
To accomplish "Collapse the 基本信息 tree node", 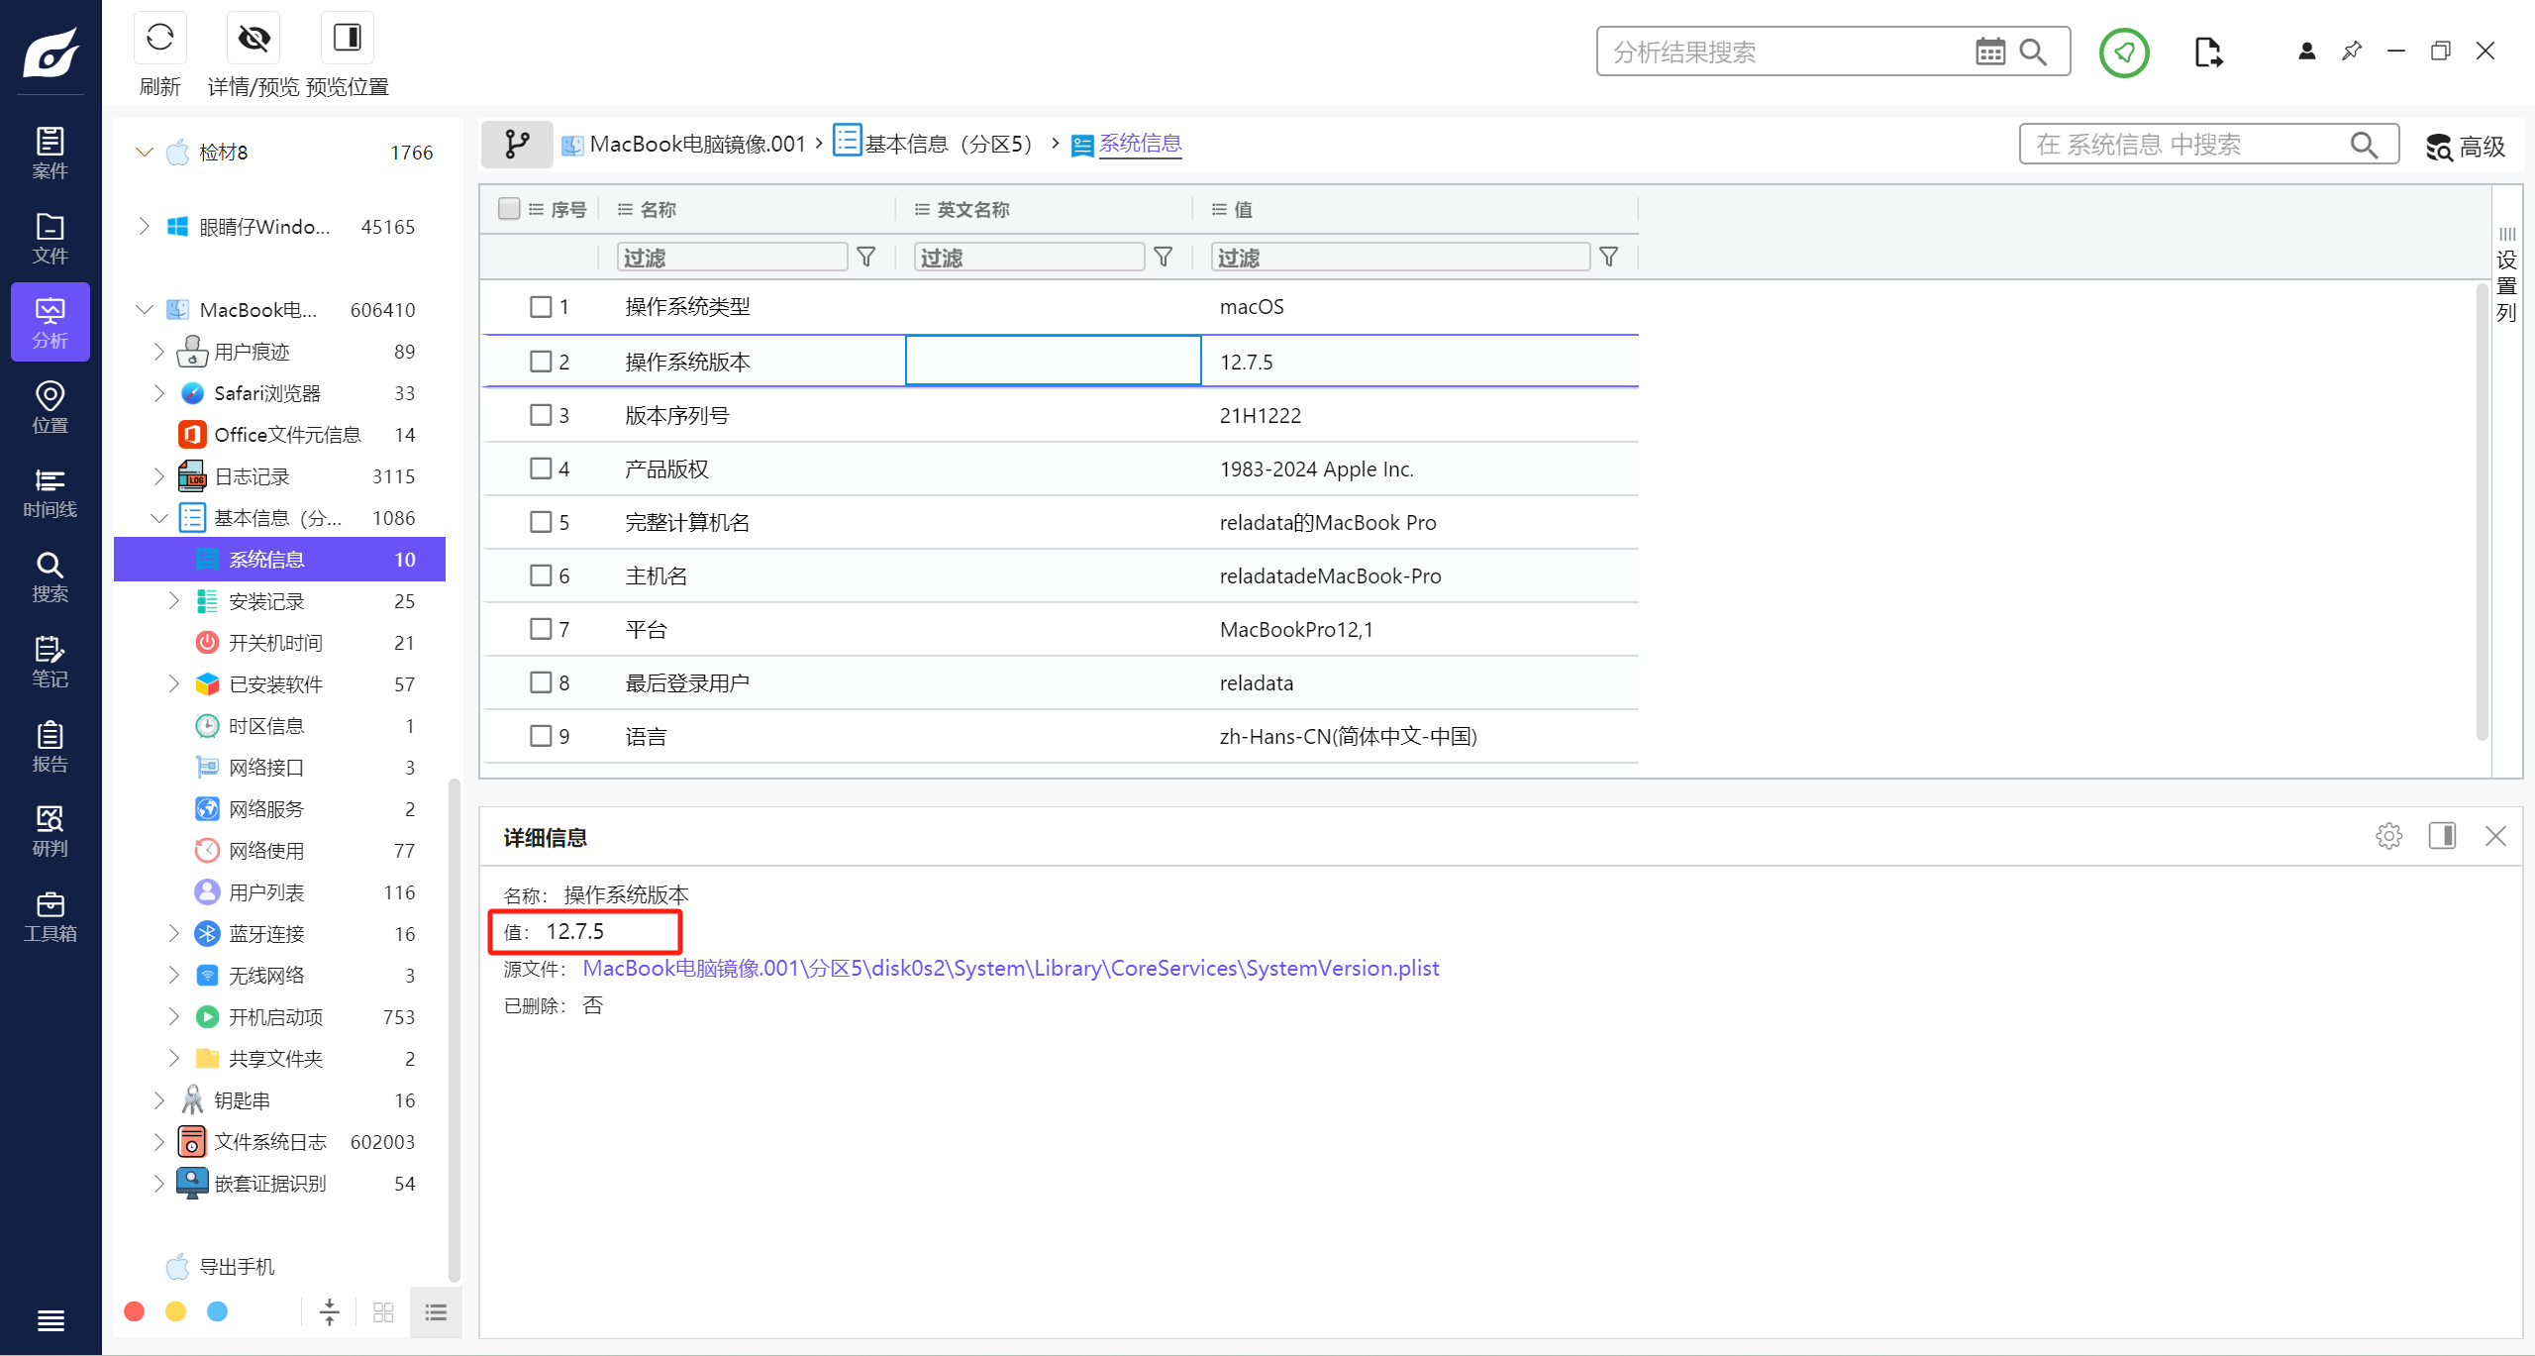I will click(x=159, y=518).
